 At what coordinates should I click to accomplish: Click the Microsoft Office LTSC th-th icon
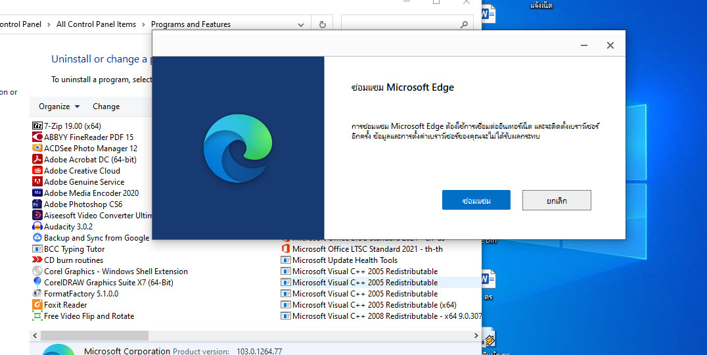point(285,248)
